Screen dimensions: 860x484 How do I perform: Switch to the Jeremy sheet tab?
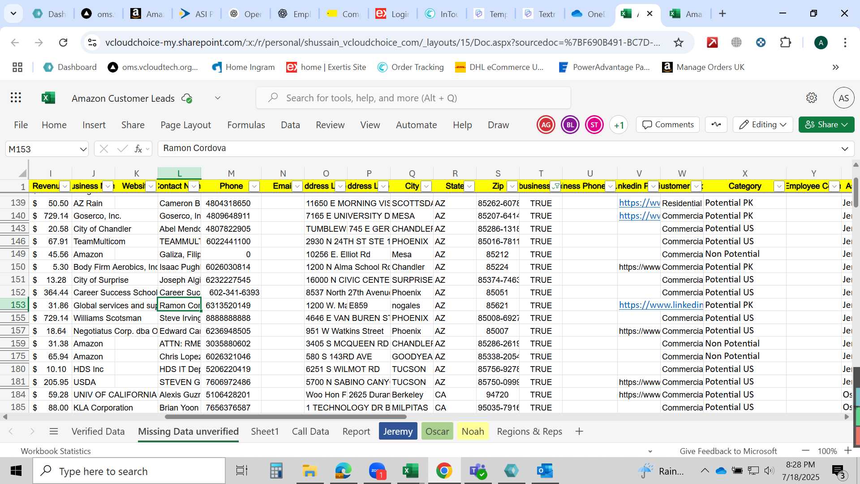coord(398,432)
